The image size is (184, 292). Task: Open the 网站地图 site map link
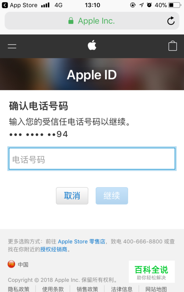point(156,289)
